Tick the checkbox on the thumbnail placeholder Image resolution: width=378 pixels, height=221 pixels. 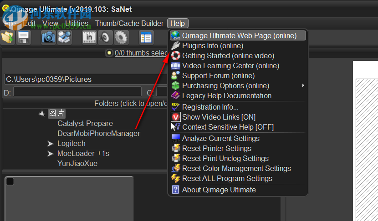click(x=10, y=182)
